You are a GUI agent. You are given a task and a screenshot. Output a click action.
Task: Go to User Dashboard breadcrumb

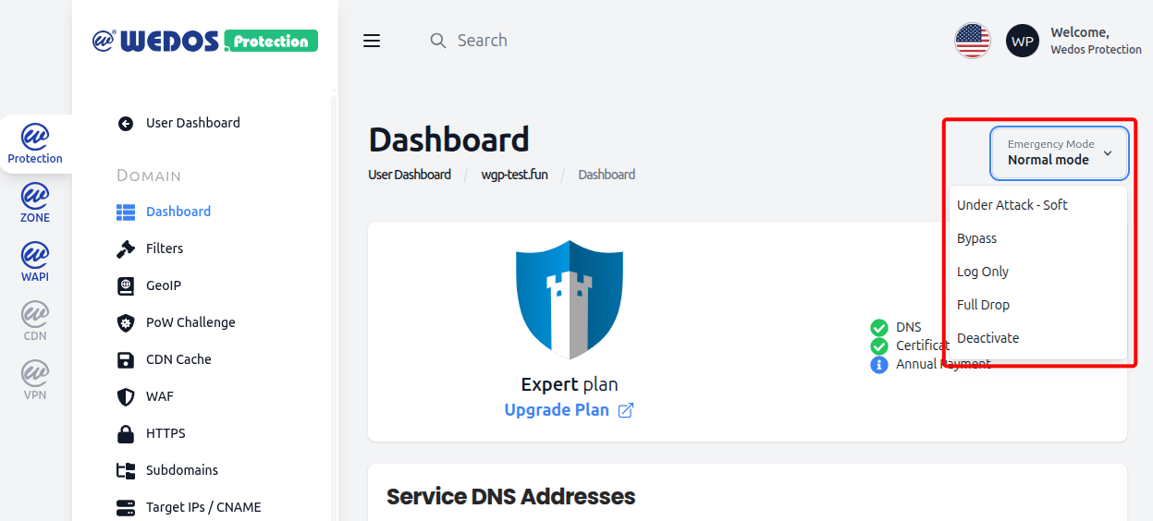pos(410,175)
